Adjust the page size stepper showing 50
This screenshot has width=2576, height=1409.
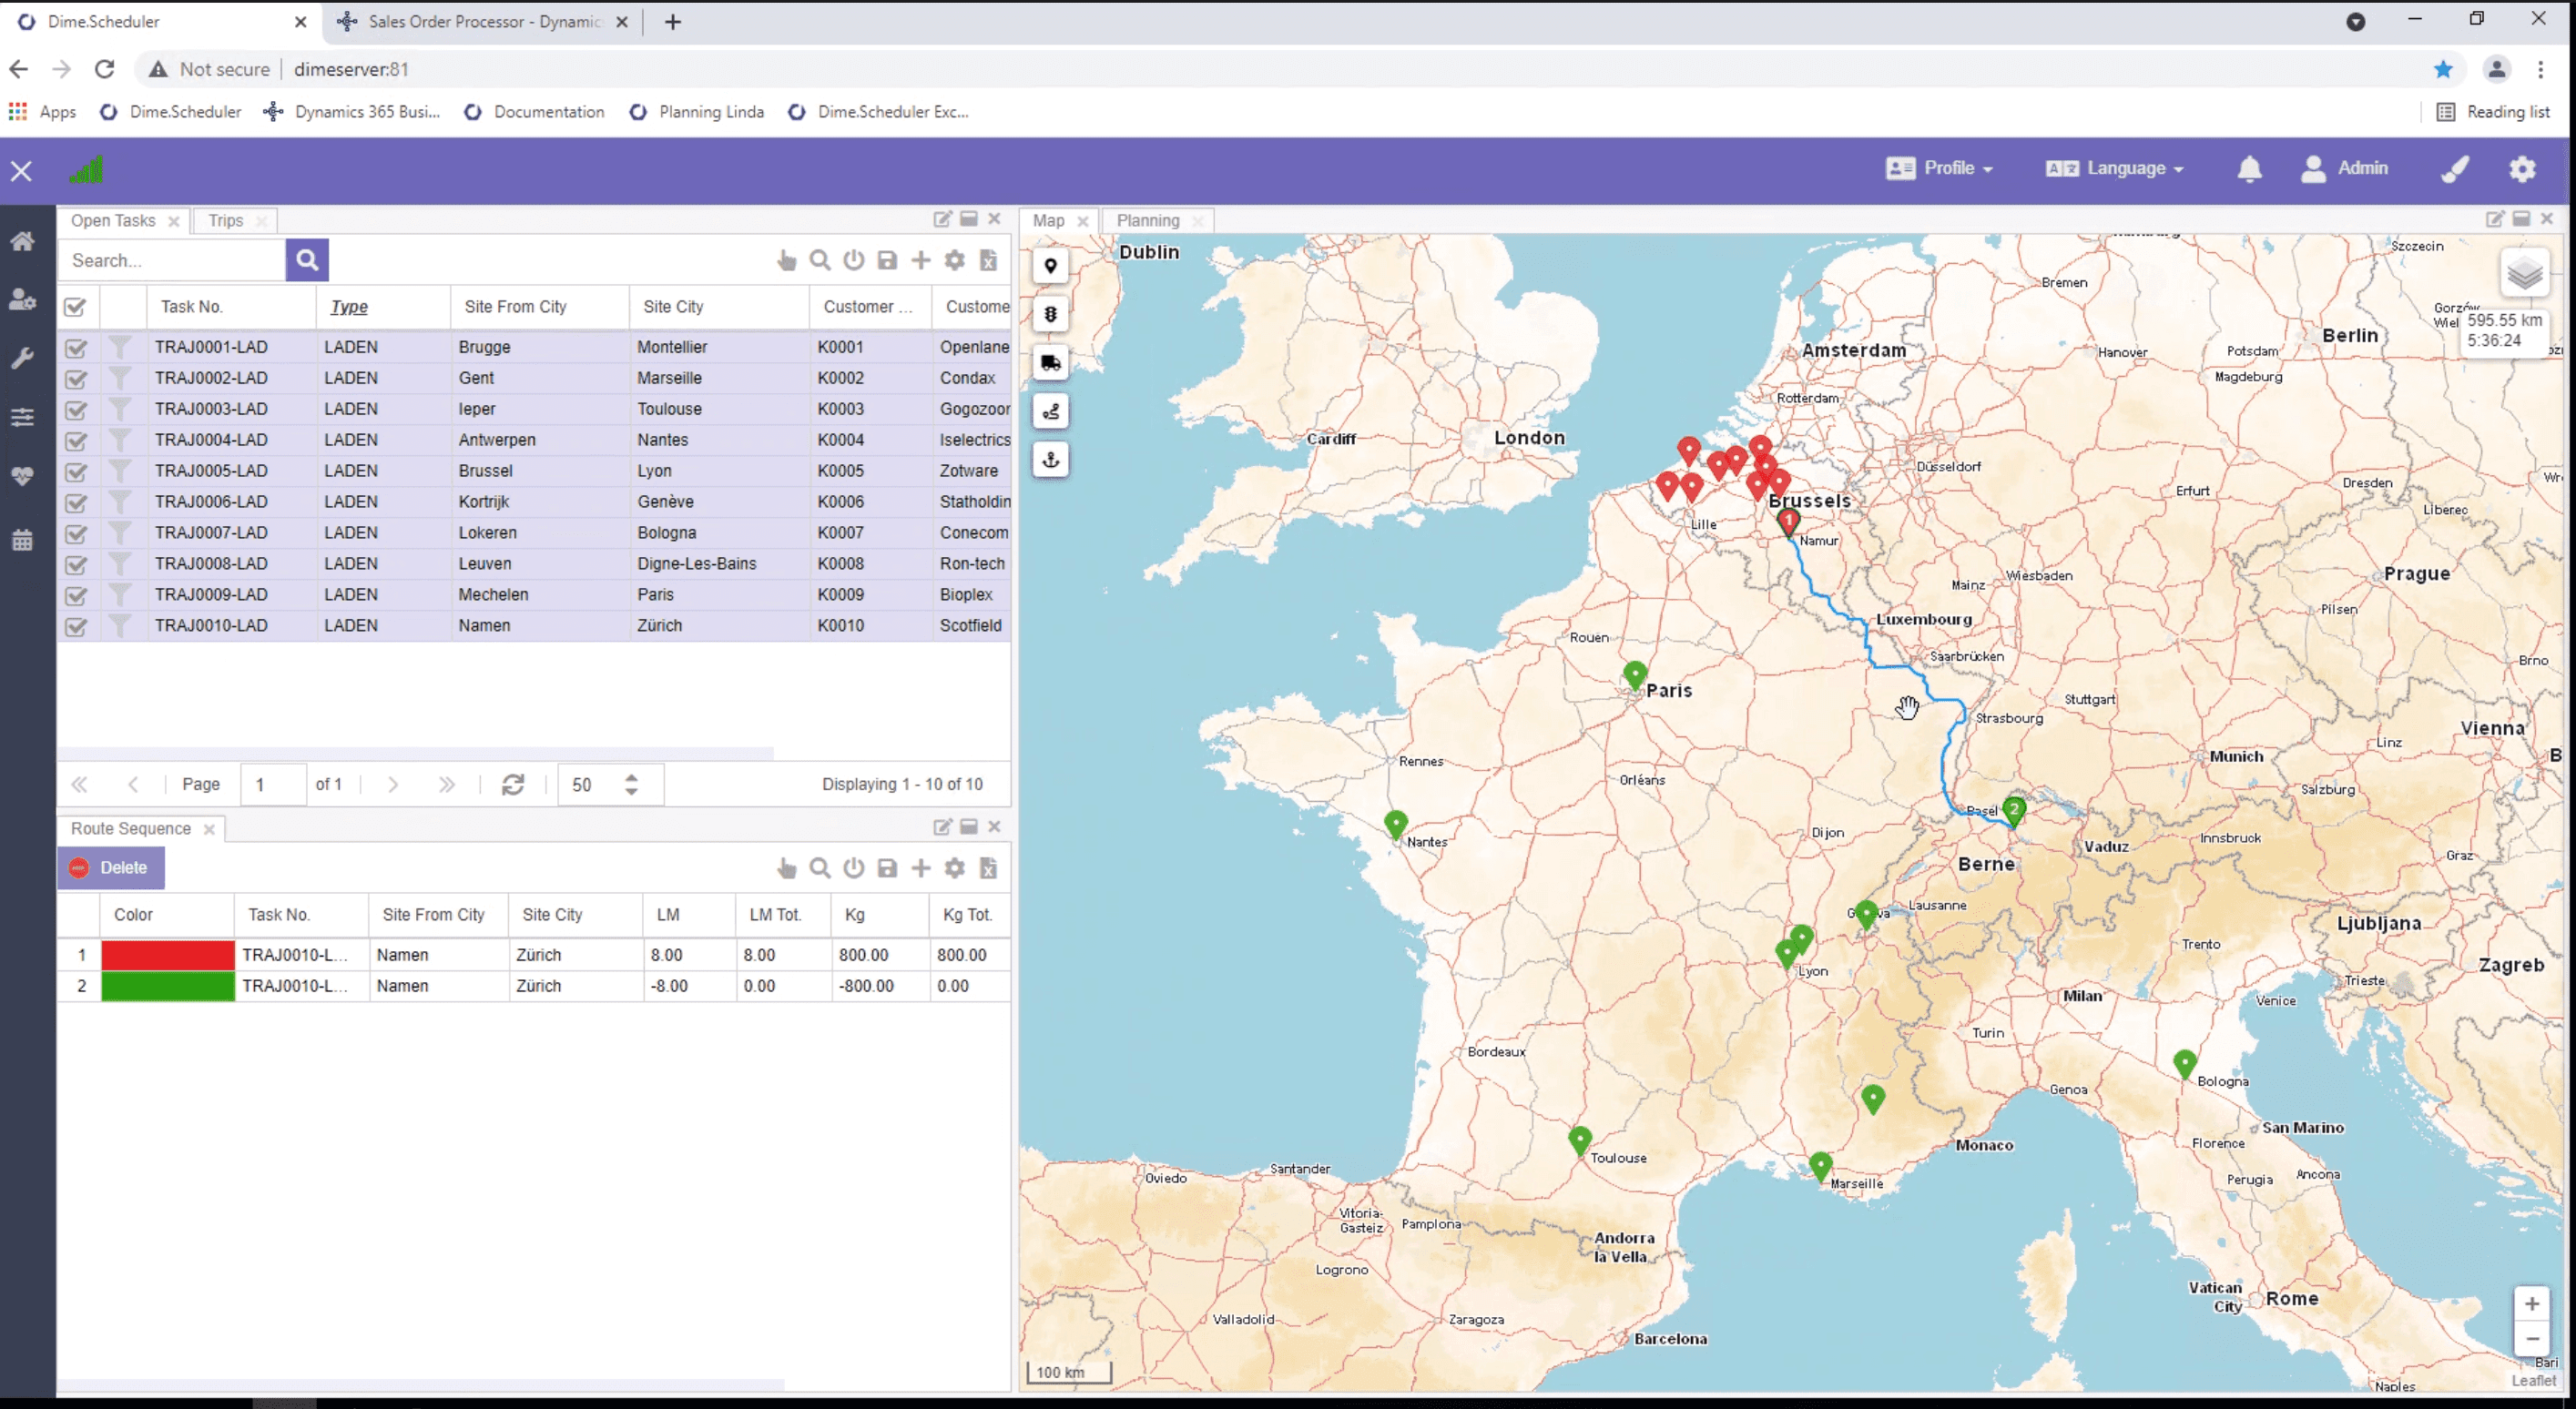coord(631,785)
